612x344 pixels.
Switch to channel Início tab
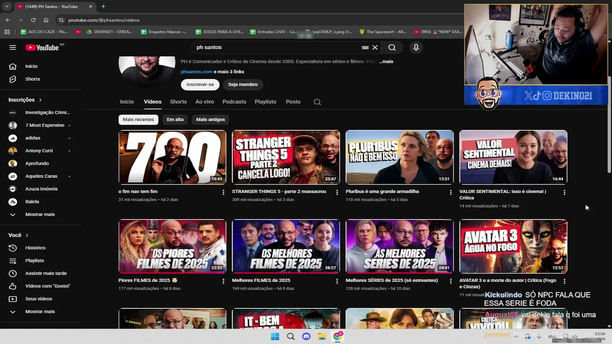127,102
